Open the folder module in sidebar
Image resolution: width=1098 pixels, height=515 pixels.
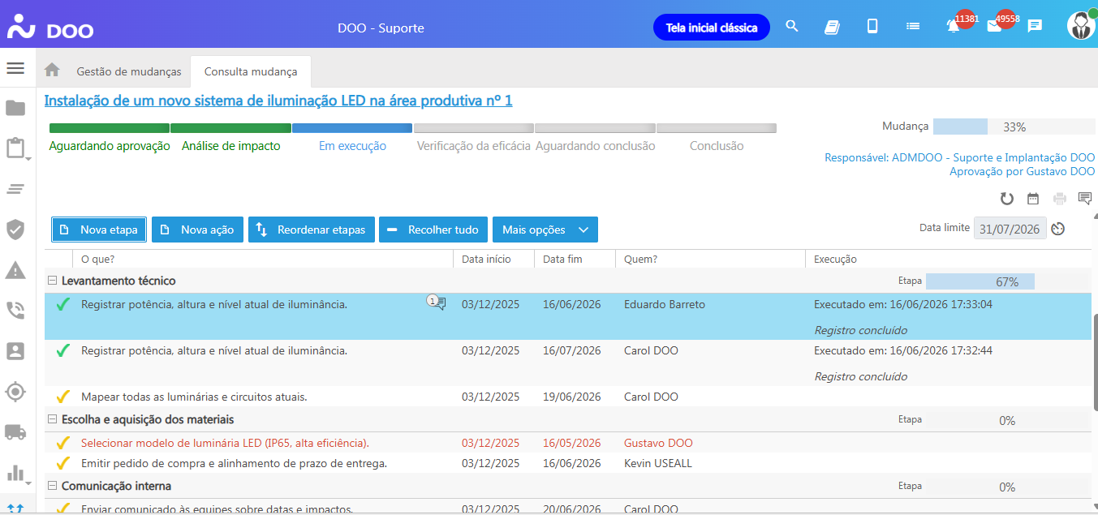click(15, 108)
